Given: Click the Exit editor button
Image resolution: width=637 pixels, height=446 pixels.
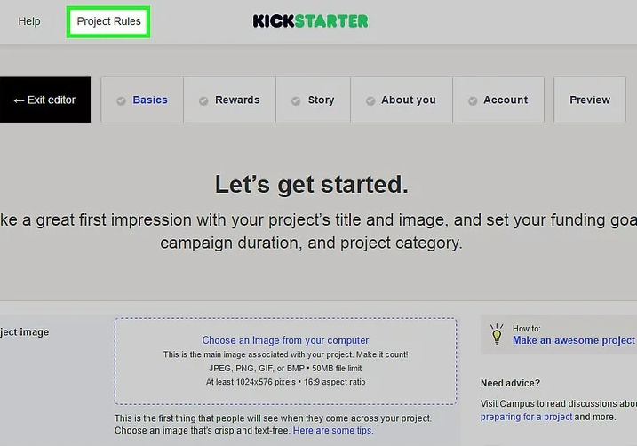Looking at the screenshot, I should point(45,100).
